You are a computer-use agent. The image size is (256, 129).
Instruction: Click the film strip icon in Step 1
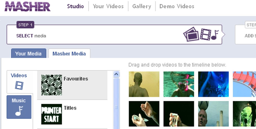[x=206, y=34]
